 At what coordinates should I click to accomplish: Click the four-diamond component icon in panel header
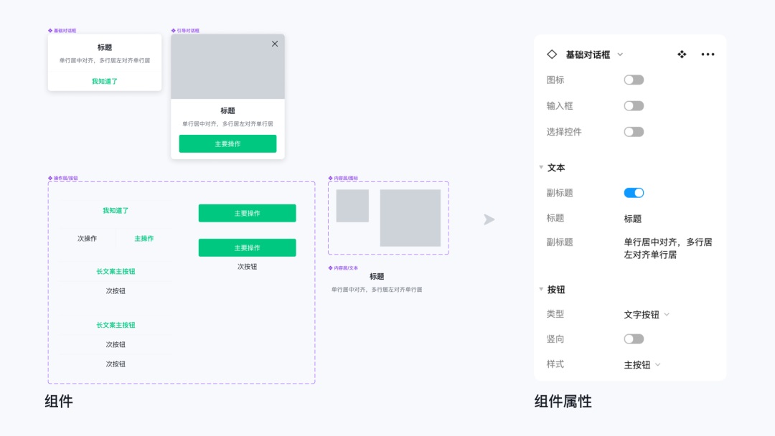(682, 54)
